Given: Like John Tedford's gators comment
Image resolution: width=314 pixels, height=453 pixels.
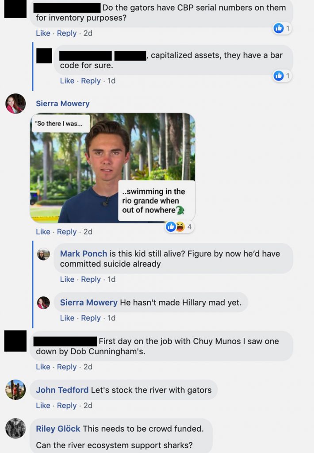Looking at the screenshot, I should pyautogui.click(x=43, y=405).
